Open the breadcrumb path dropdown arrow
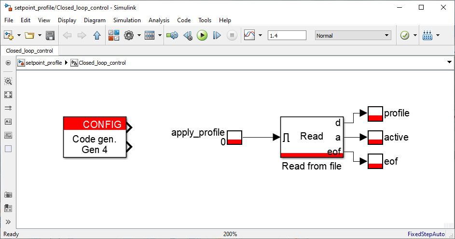Screen dimensions: 455x239 449,62
